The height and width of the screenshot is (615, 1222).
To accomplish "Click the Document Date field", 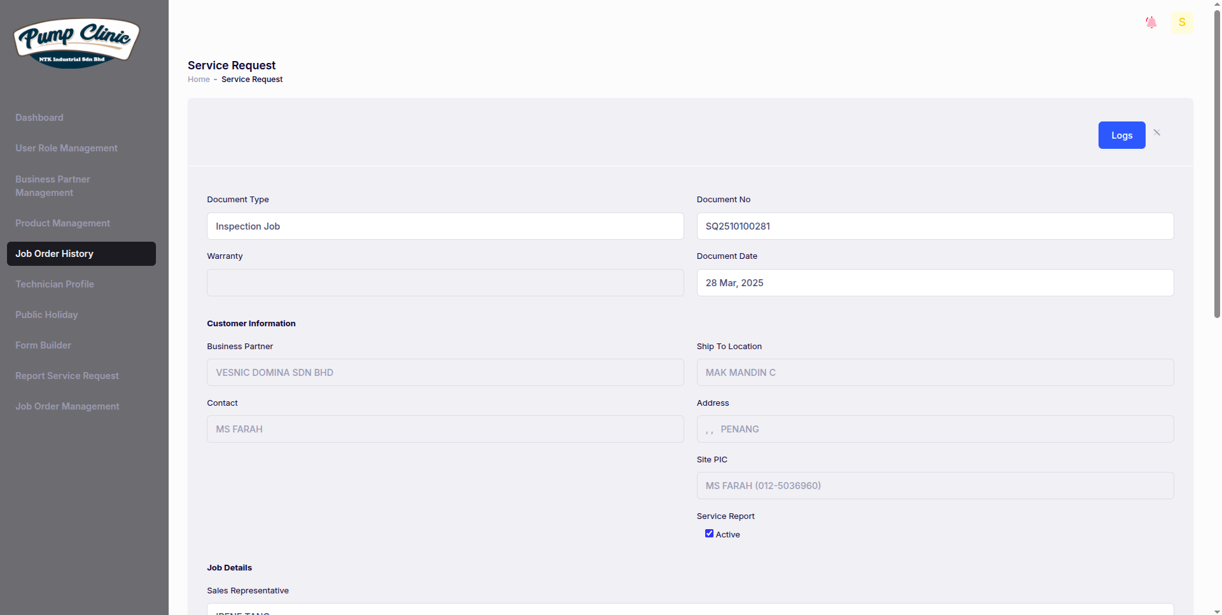I will pos(934,283).
